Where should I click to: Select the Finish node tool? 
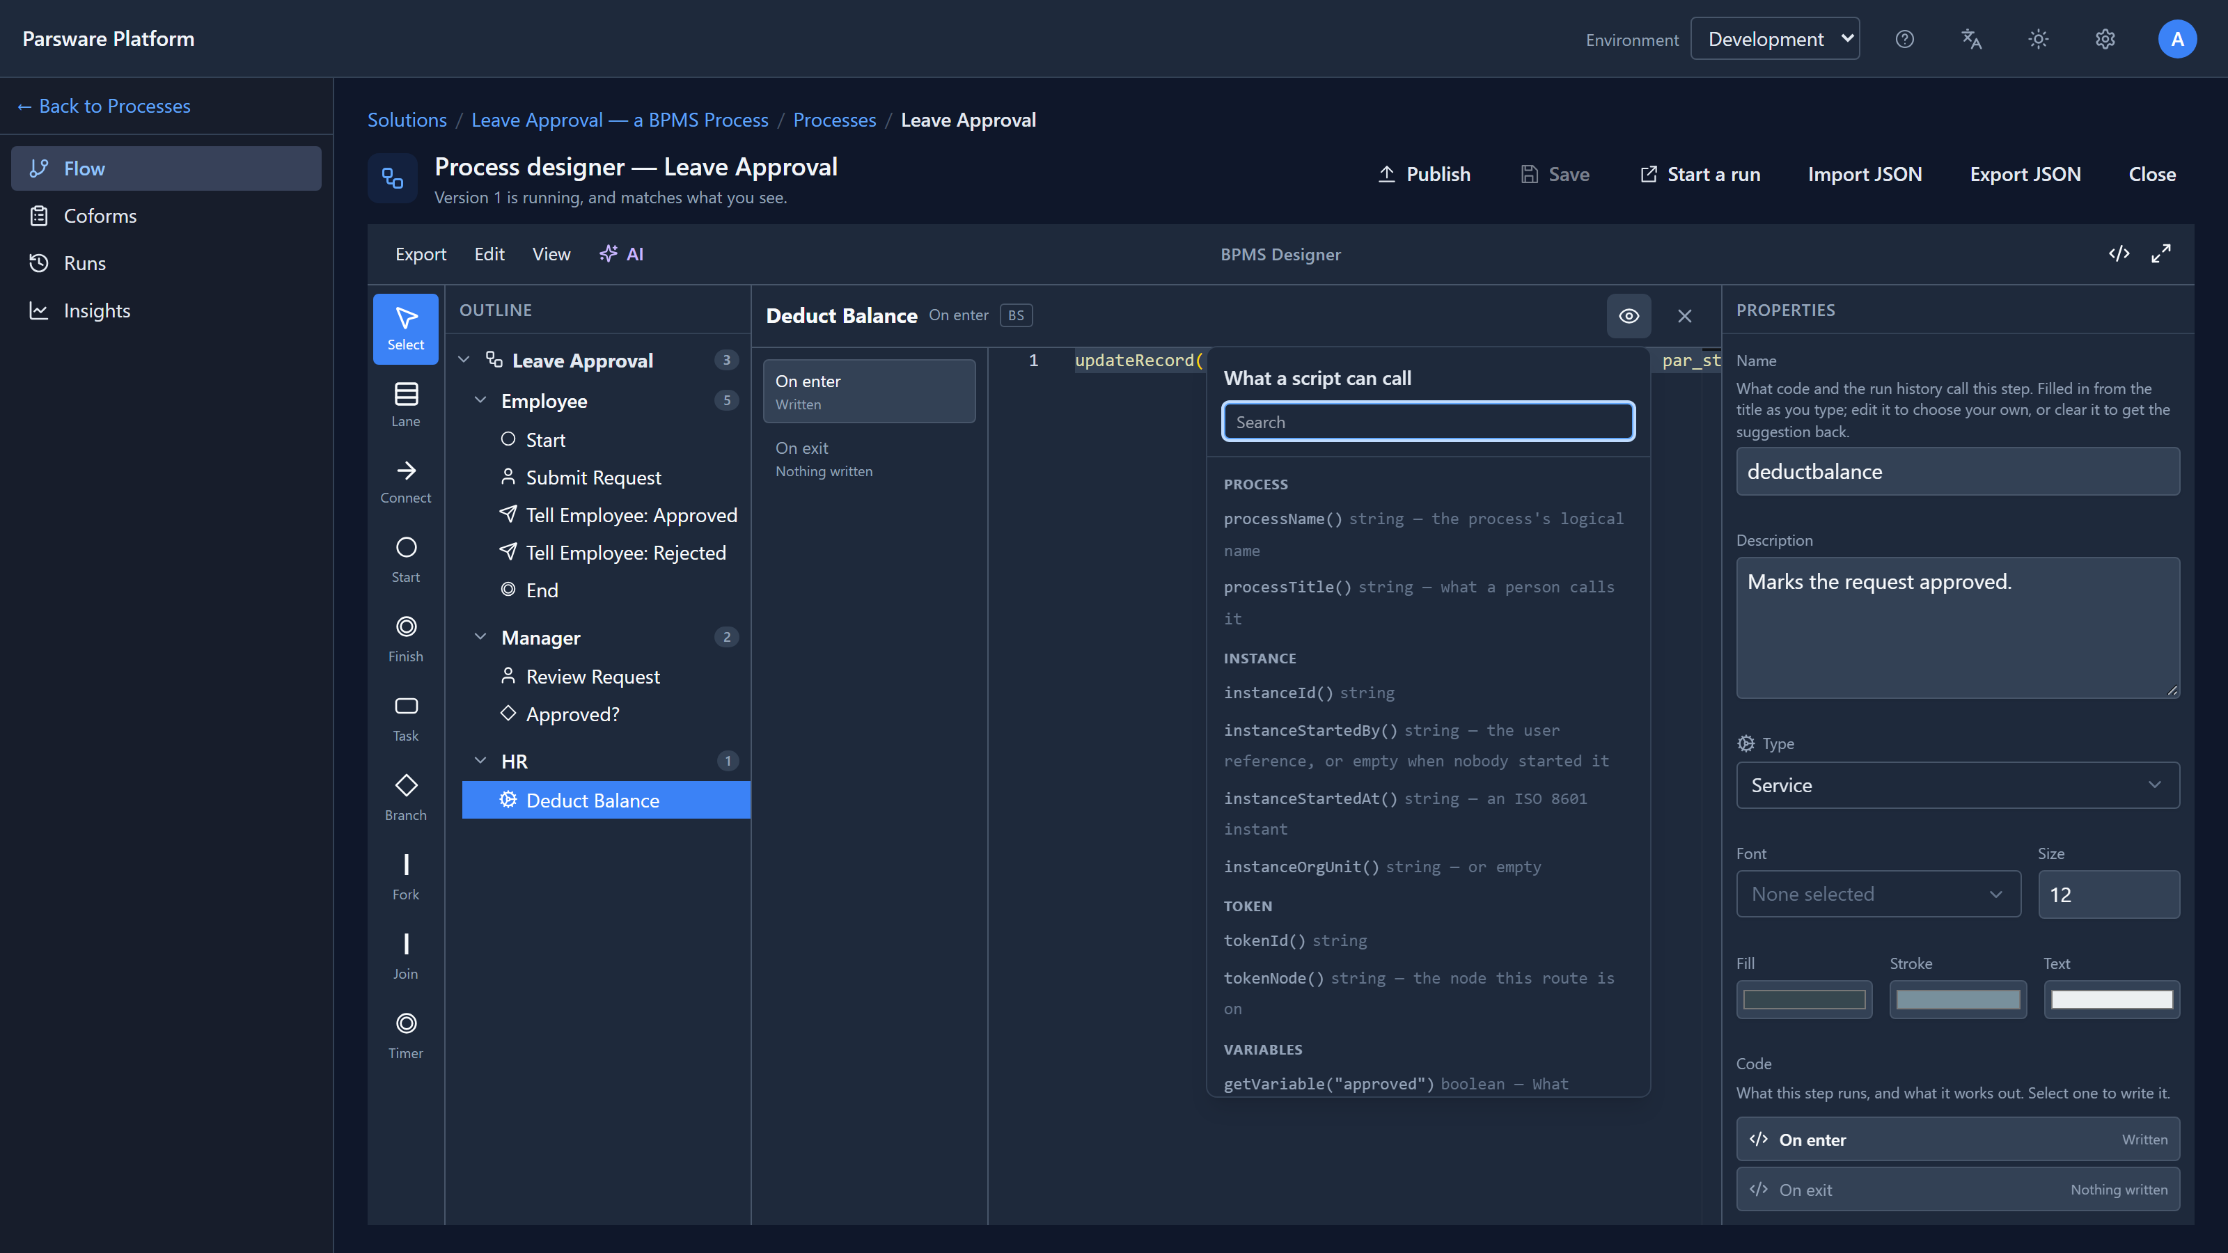406,640
